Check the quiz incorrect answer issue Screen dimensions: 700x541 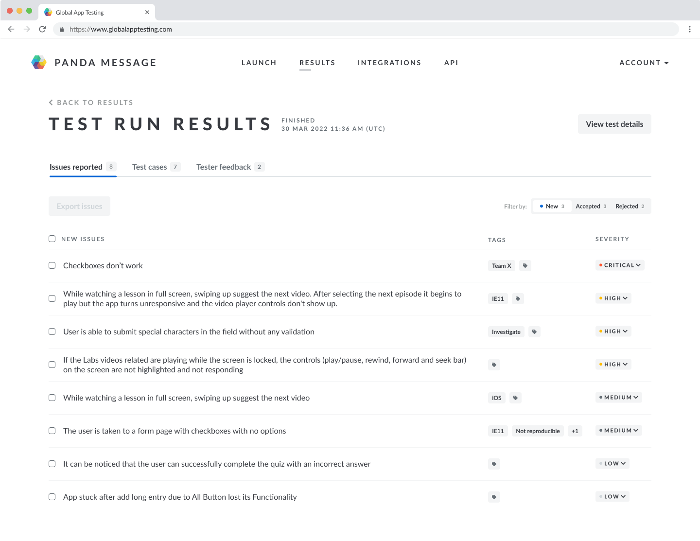click(x=52, y=464)
